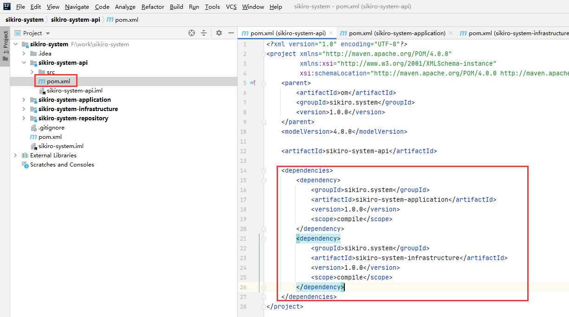This screenshot has height=317, width=569.
Task: Close the pom.xml (sikiro-system-api) tab
Action: tap(331, 33)
